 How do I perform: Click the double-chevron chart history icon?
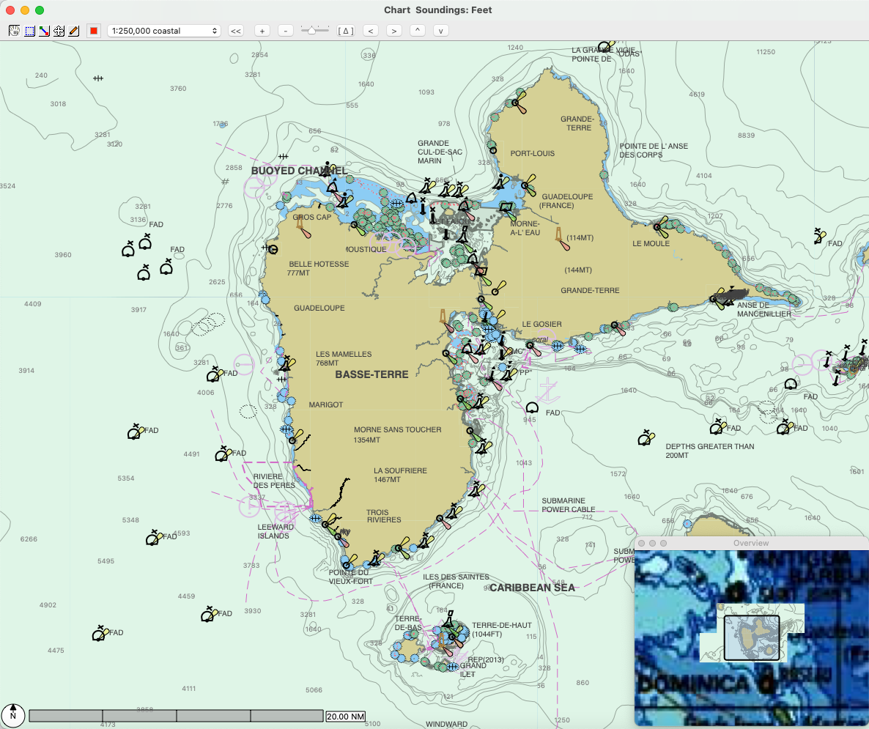(x=235, y=30)
